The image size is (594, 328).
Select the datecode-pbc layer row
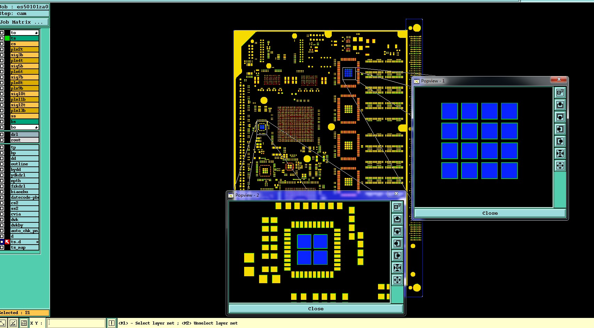click(24, 197)
